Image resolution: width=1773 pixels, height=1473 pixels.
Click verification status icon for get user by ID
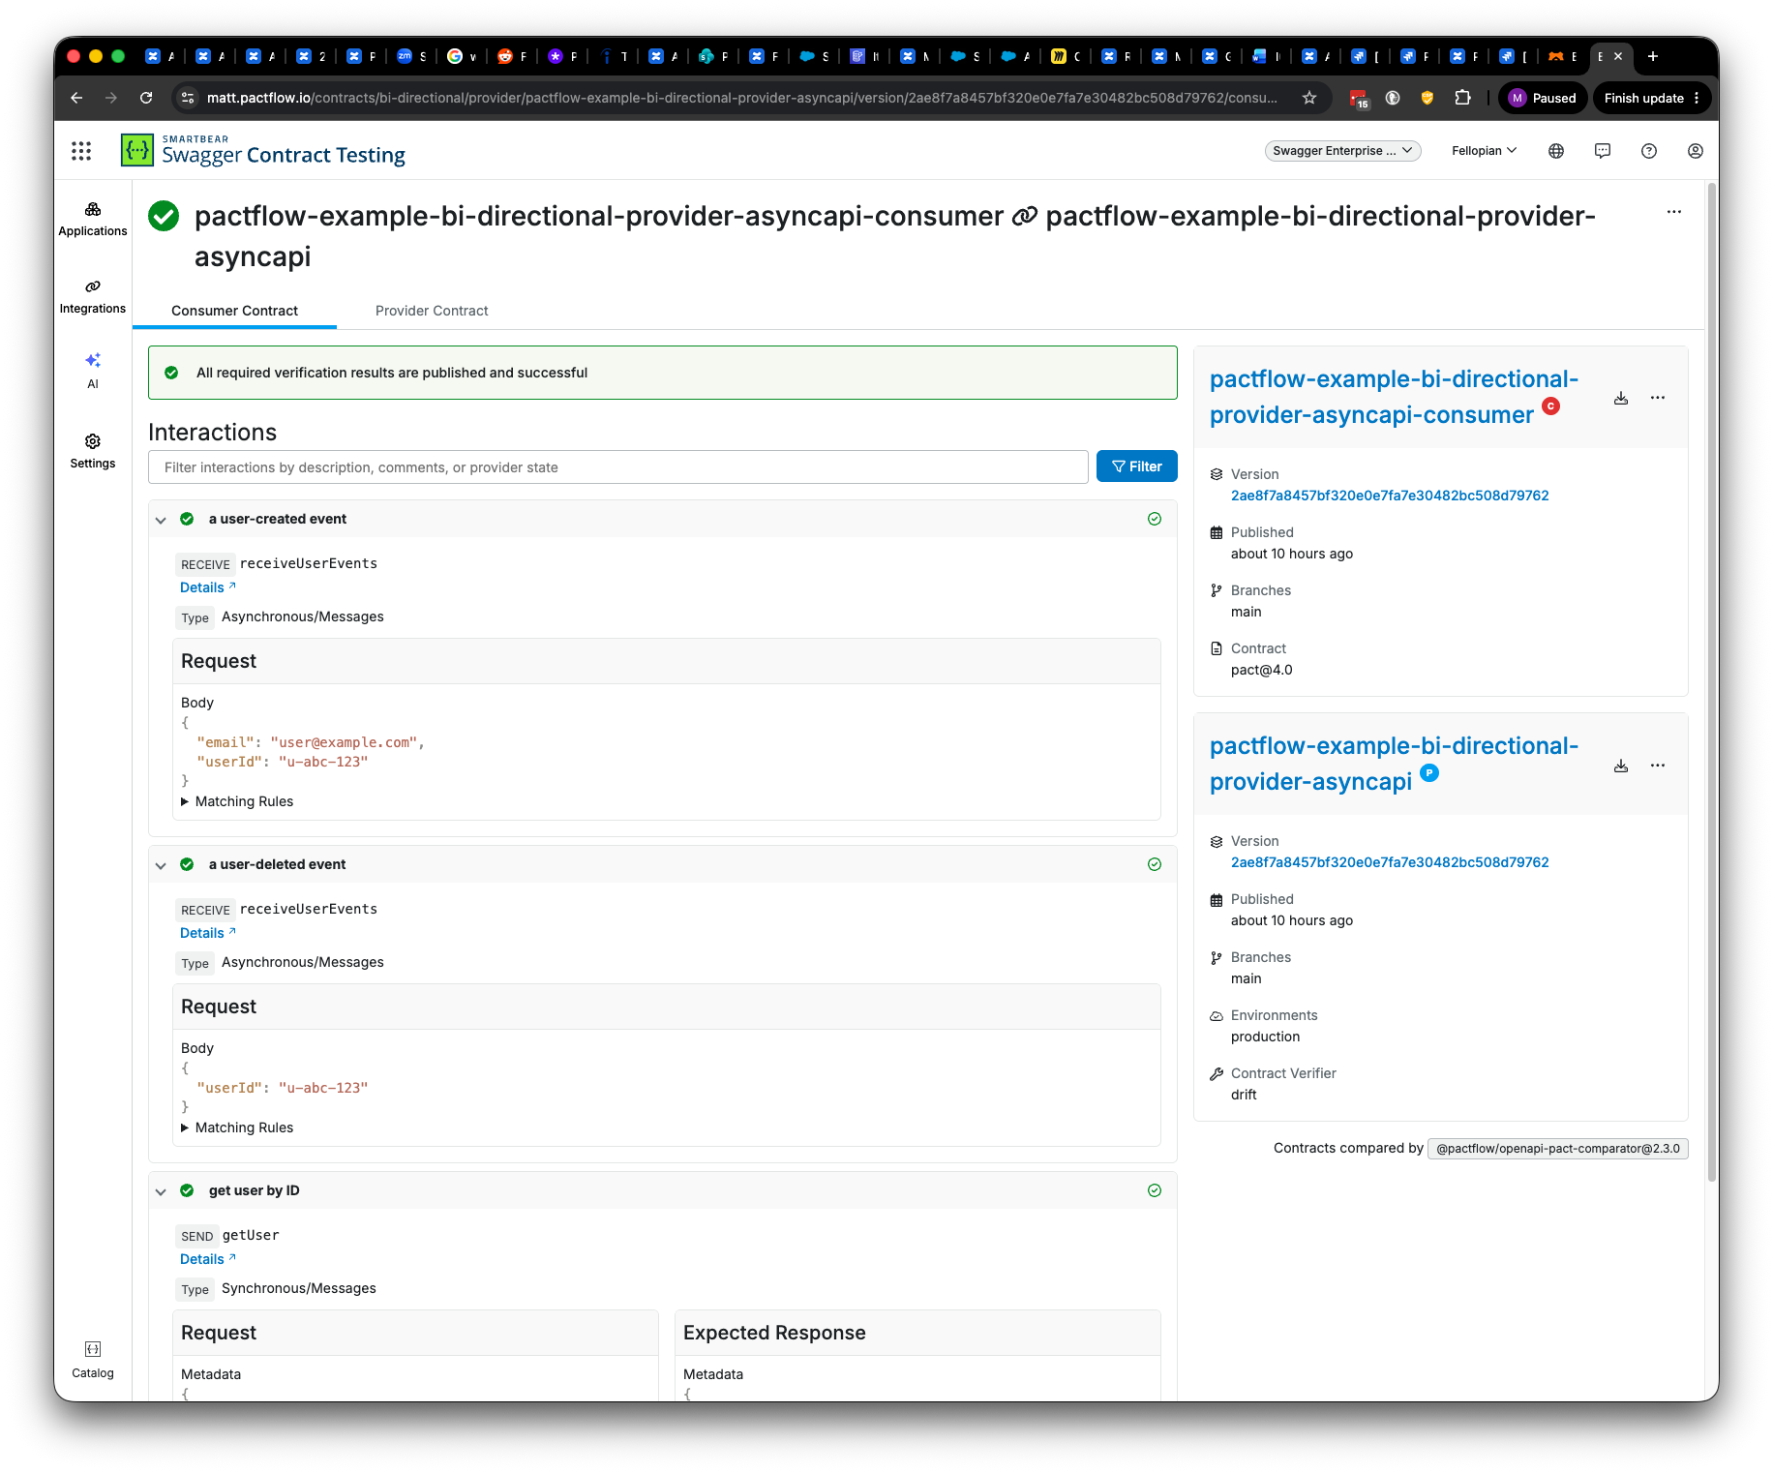point(1155,1190)
